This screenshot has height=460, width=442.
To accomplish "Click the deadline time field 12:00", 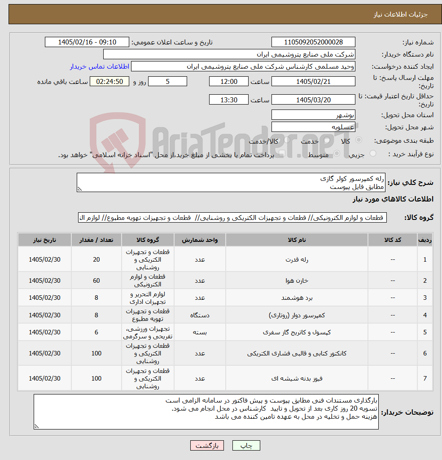I will coord(229,81).
